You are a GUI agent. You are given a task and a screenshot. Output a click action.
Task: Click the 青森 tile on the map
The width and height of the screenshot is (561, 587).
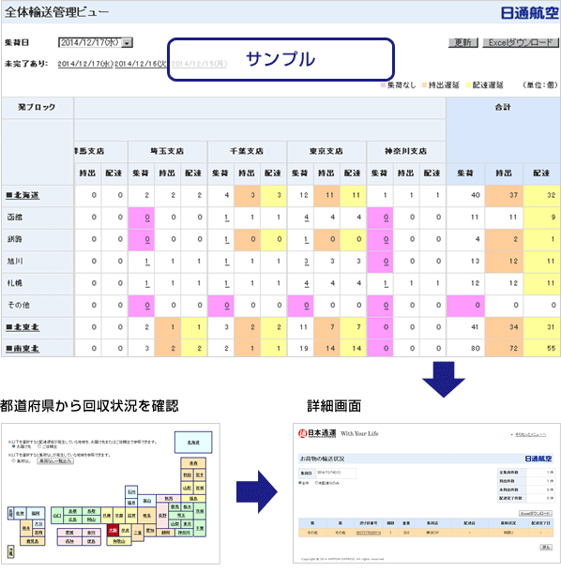point(193,463)
